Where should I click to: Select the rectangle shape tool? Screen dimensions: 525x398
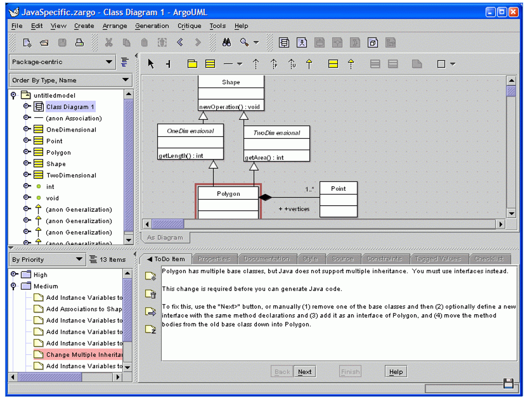[x=441, y=64]
